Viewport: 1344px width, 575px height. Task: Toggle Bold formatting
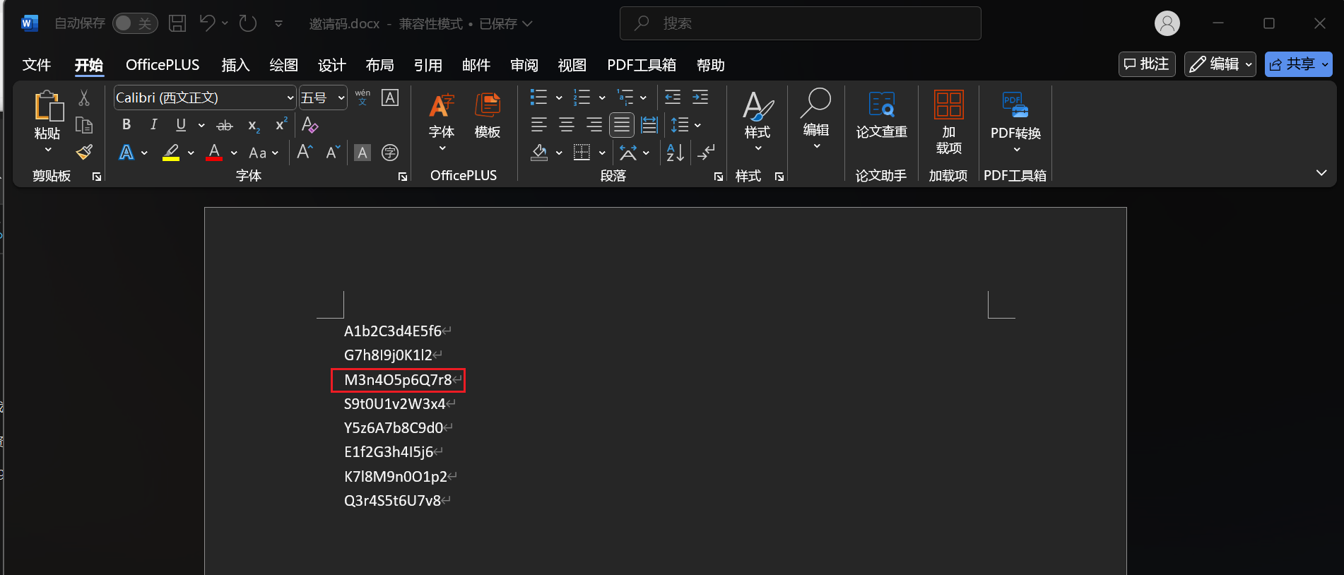[x=126, y=125]
